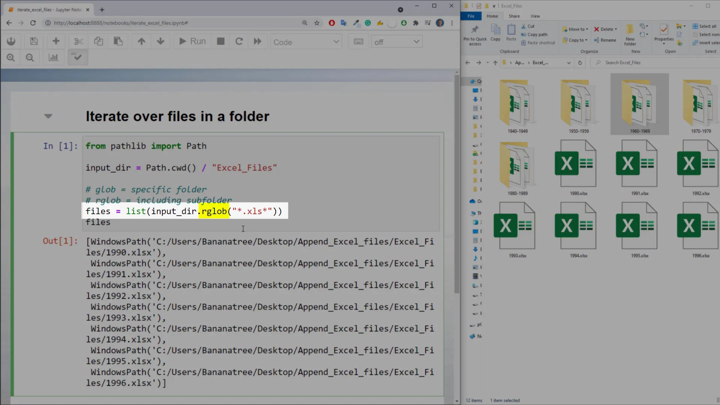Restart and run all with the fast-forward icon
This screenshot has height=405, width=720.
257,41
